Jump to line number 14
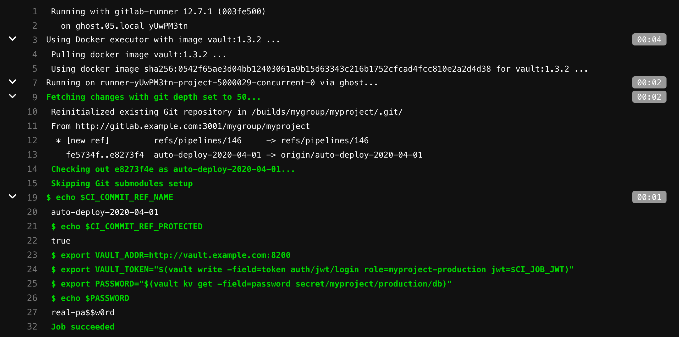The height and width of the screenshot is (337, 679). [32, 169]
